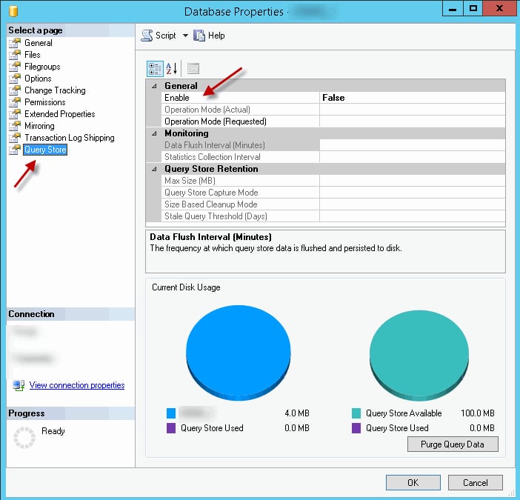The height and width of the screenshot is (500, 520).
Task: Click the Change Tracking page icon
Action: [x=15, y=90]
